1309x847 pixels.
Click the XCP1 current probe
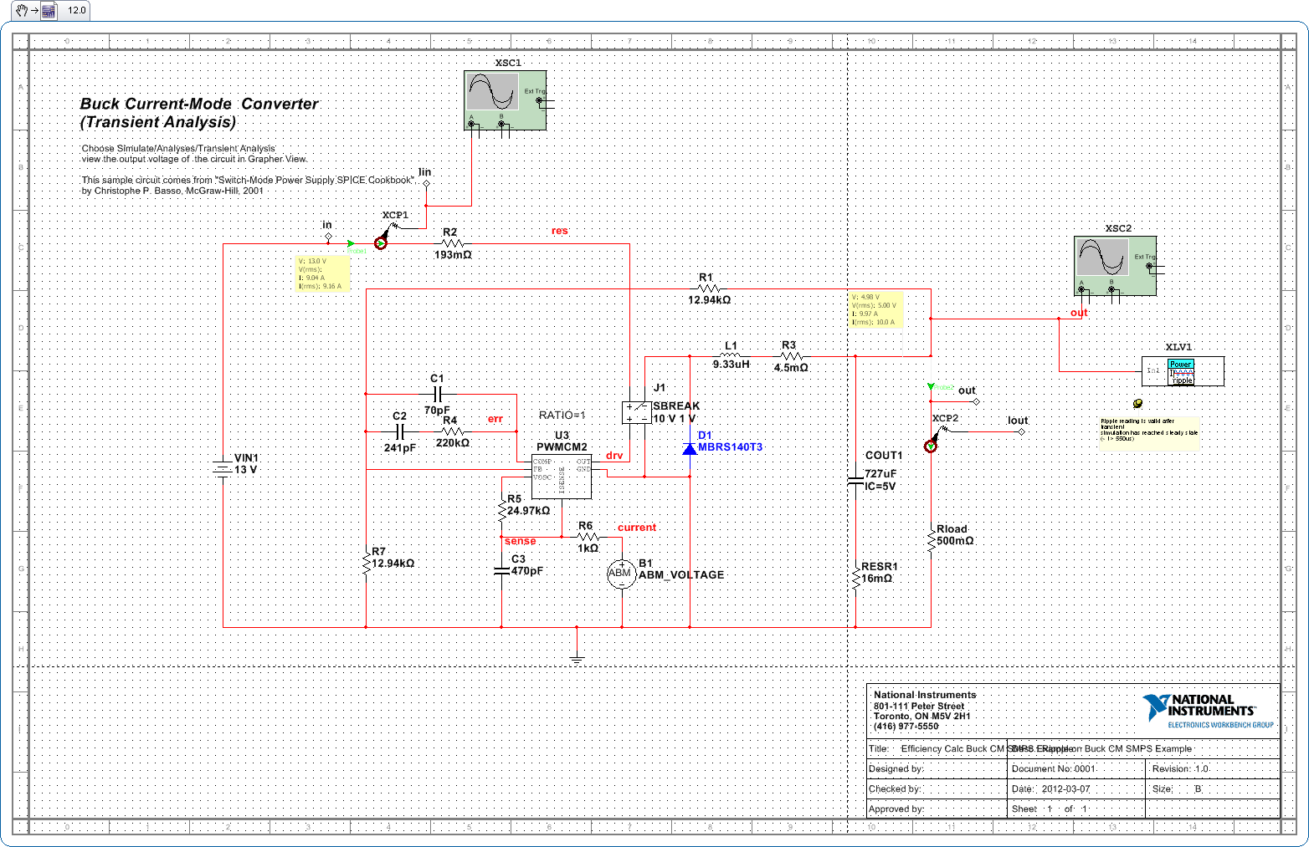381,243
